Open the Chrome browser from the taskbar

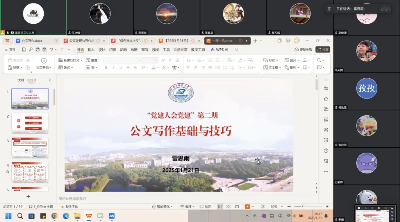54,216
